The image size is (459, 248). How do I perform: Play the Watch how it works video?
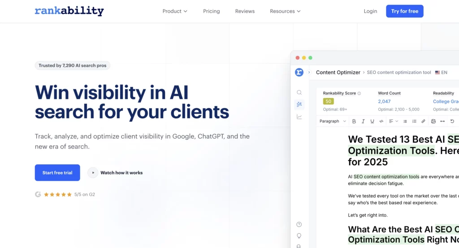click(116, 173)
